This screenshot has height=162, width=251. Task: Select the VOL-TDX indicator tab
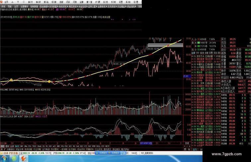(64, 146)
